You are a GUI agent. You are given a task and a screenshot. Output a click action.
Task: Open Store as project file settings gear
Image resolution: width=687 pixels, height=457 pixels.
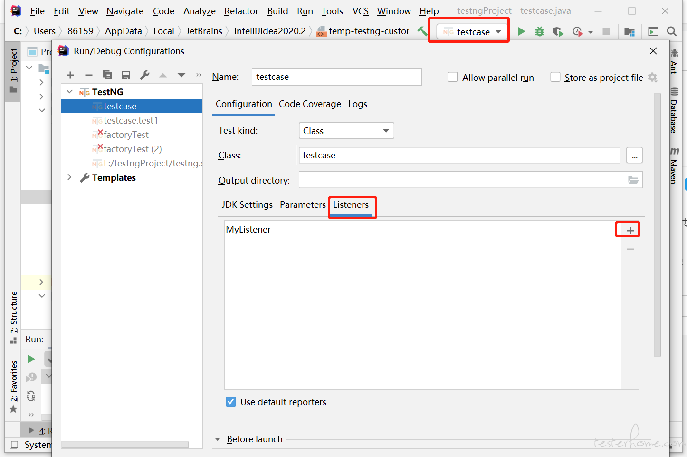coord(653,78)
